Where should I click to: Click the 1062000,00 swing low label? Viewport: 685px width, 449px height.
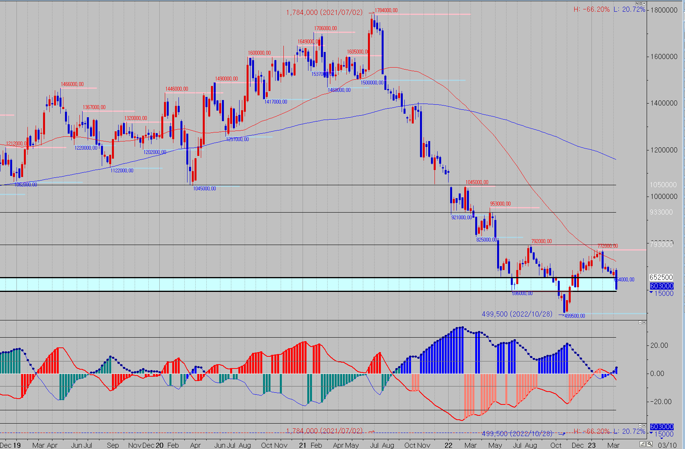(x=26, y=185)
